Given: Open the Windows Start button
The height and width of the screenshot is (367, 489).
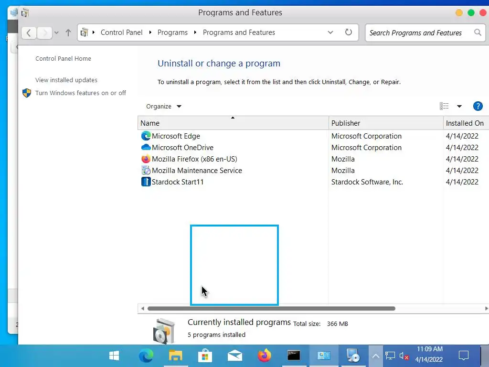Looking at the screenshot, I should click(114, 356).
